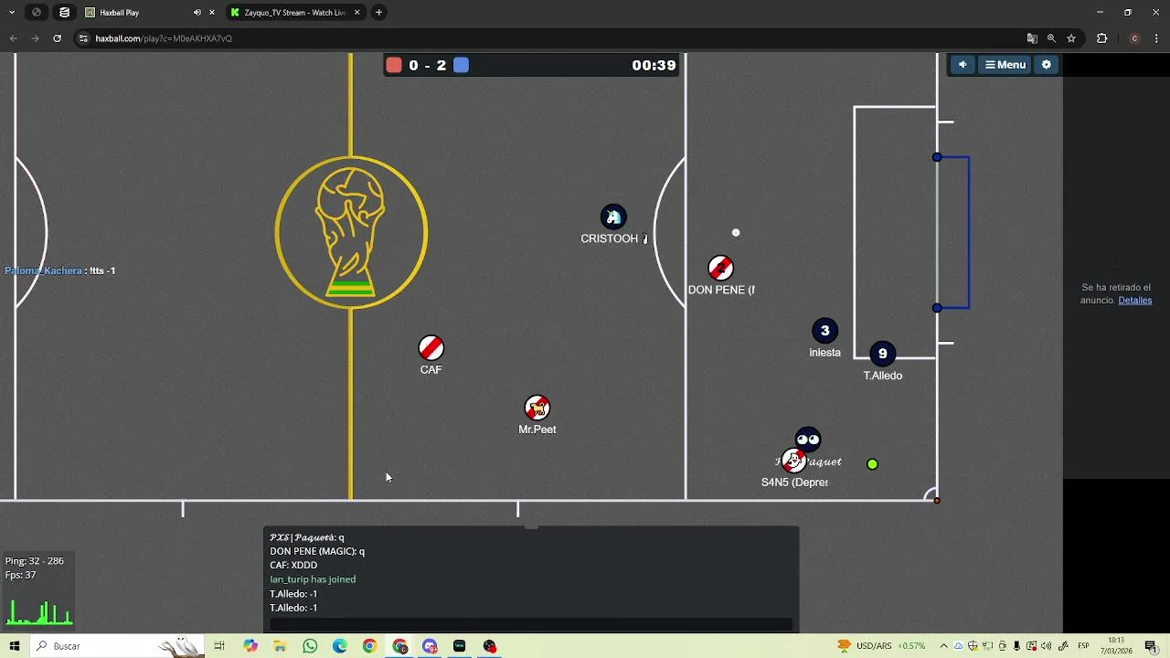Open WhatsApp from the taskbar
1170x658 pixels.
click(310, 646)
